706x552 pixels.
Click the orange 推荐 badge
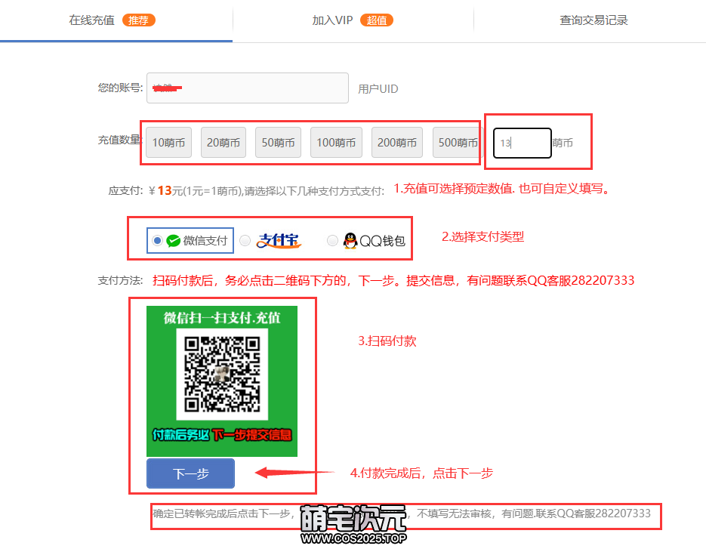click(138, 20)
